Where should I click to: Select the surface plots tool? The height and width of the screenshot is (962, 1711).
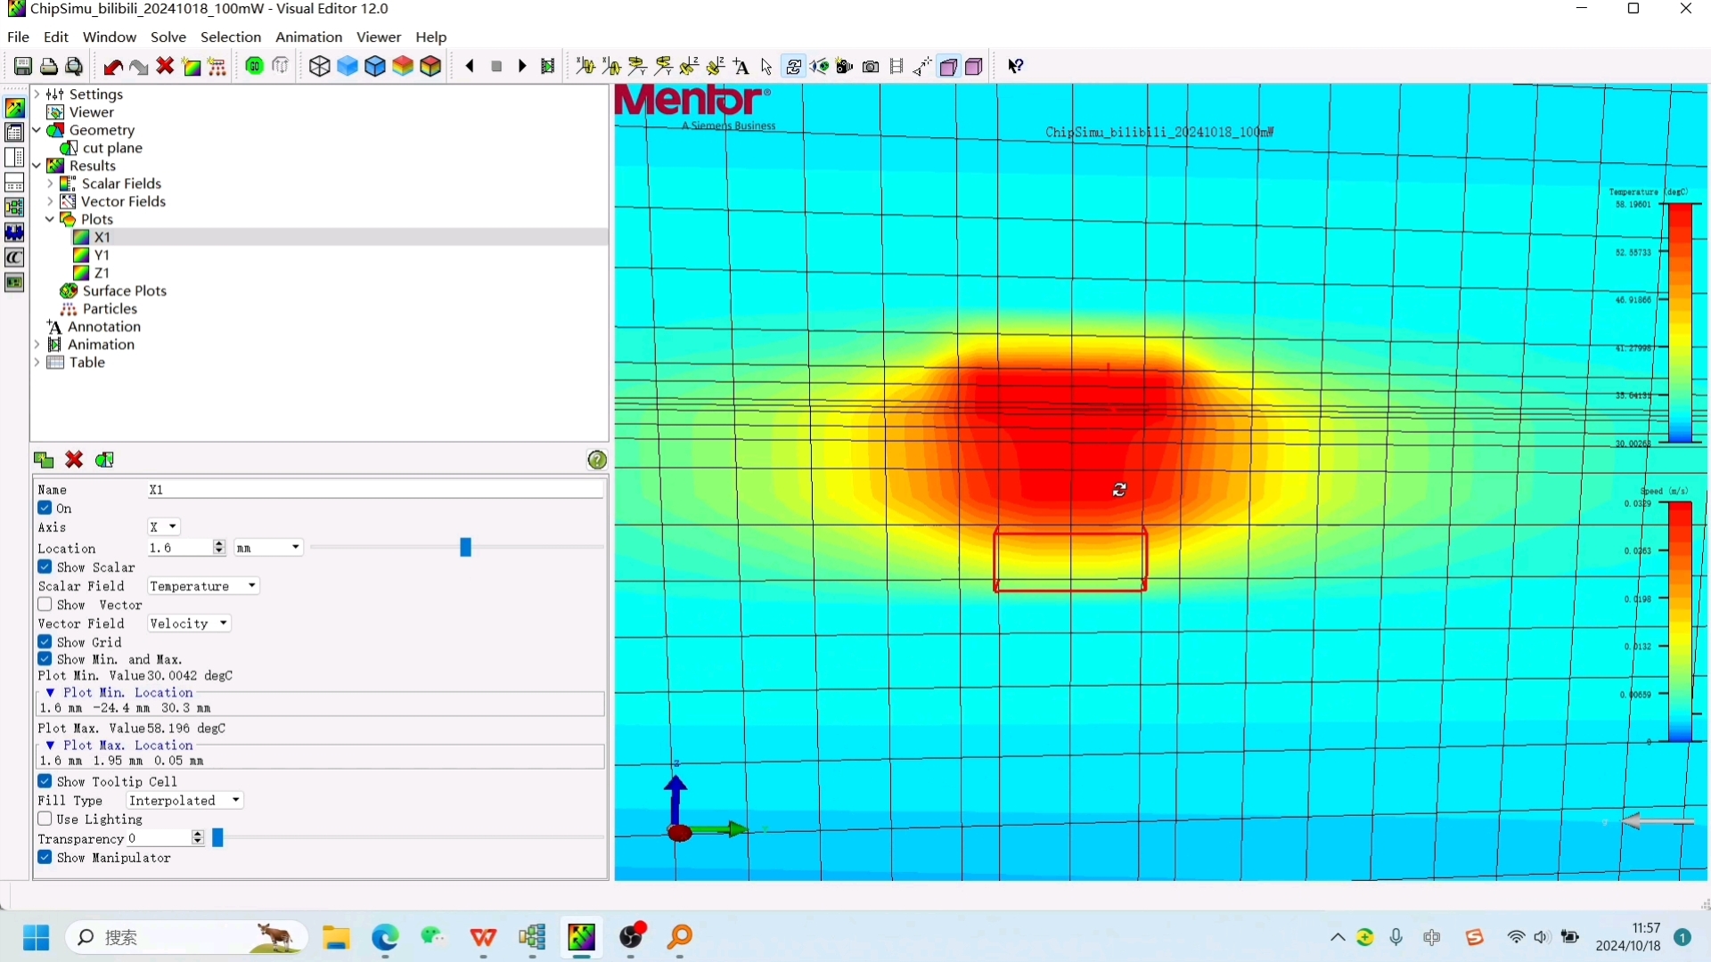click(x=125, y=290)
